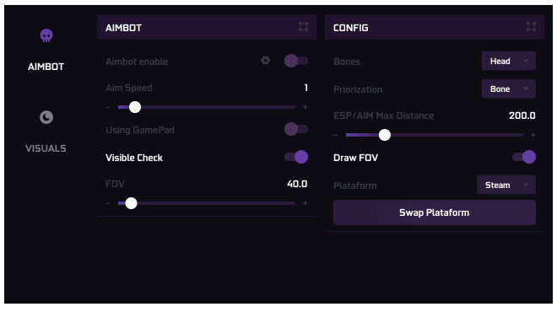The image size is (557, 312).
Task: Disable the Visible Check toggle
Action: tap(296, 157)
